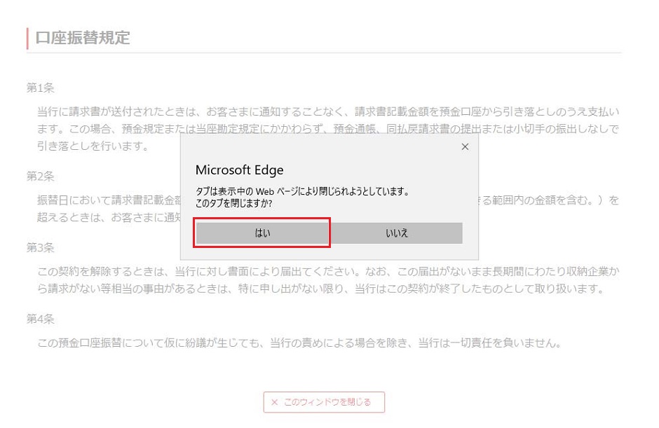
Task: Click the red accent bar beside 口座振替規定
Action: point(27,39)
